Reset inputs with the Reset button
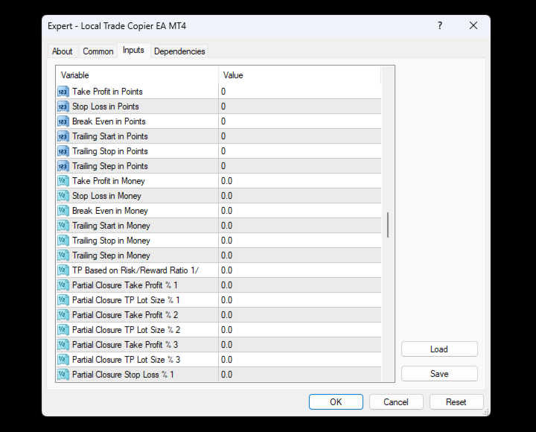Viewport: 536px width, 432px height. point(456,402)
